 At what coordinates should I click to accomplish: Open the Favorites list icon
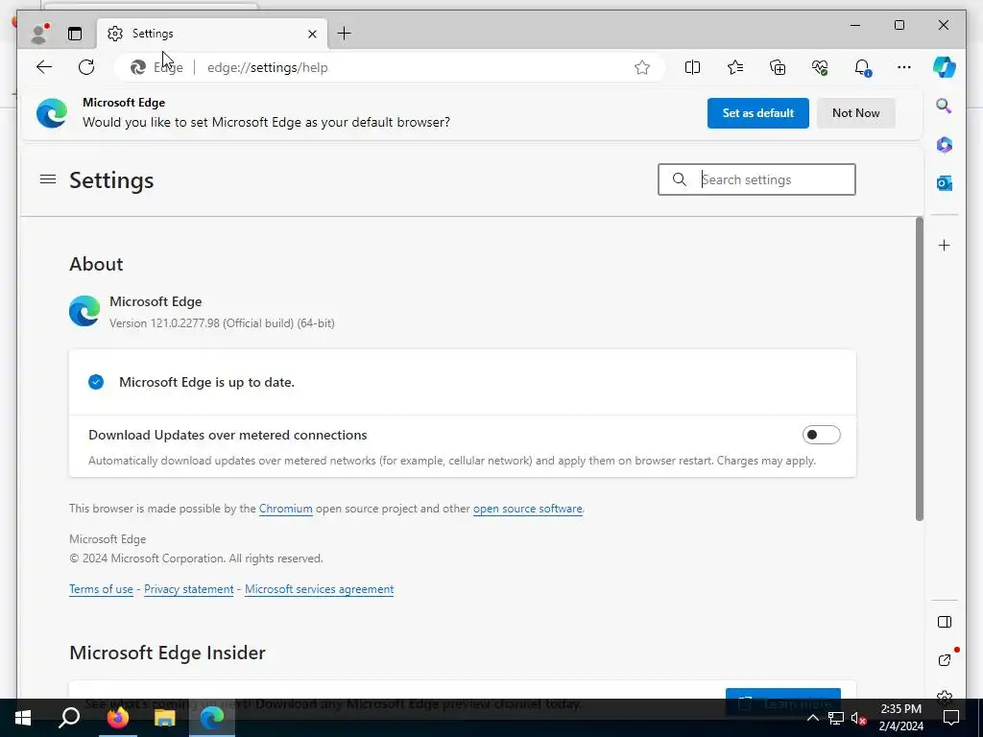pyautogui.click(x=734, y=67)
